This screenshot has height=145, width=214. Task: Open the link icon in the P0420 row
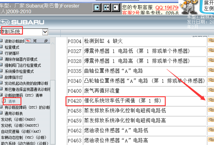click(211, 100)
